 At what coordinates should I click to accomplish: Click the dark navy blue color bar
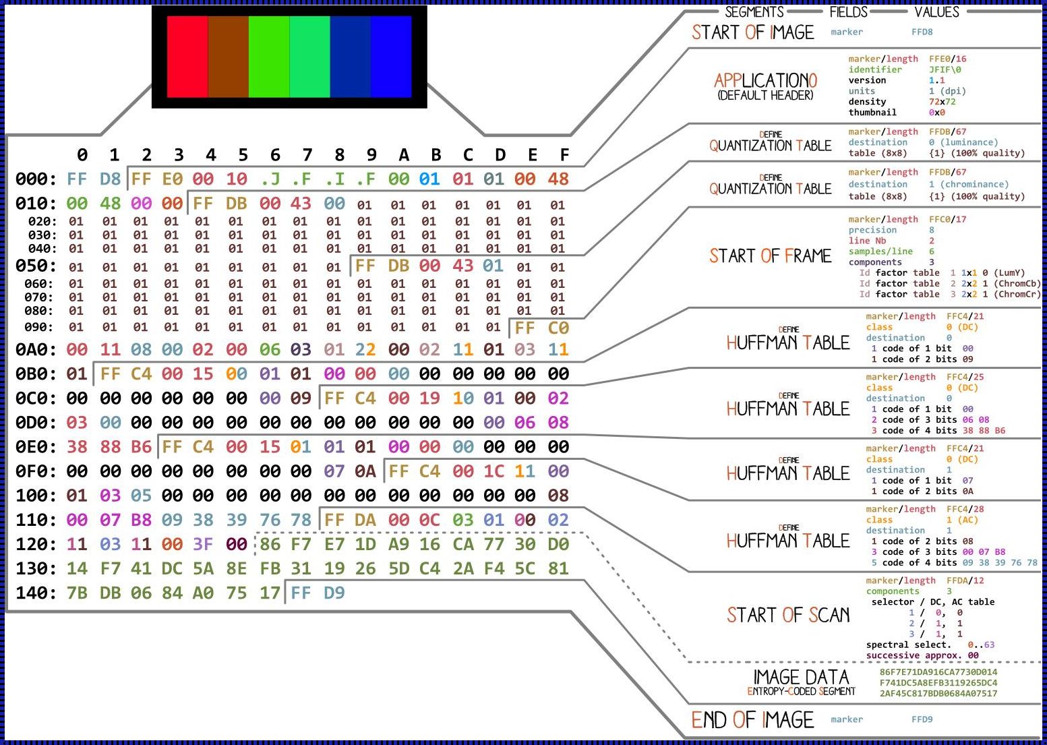351,57
